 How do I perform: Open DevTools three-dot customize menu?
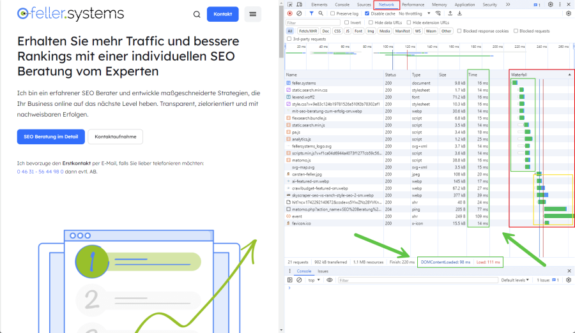(x=560, y=4)
